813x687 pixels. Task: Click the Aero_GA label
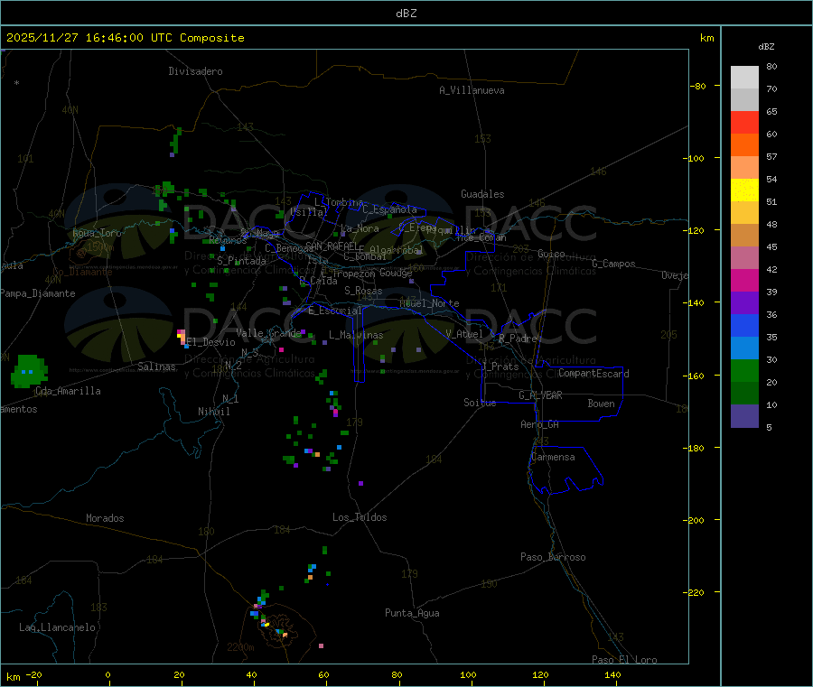pyautogui.click(x=540, y=424)
